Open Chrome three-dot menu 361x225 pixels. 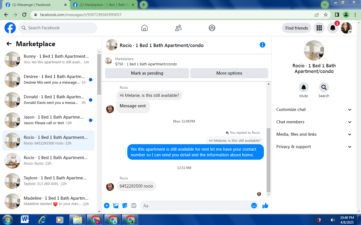355,15
